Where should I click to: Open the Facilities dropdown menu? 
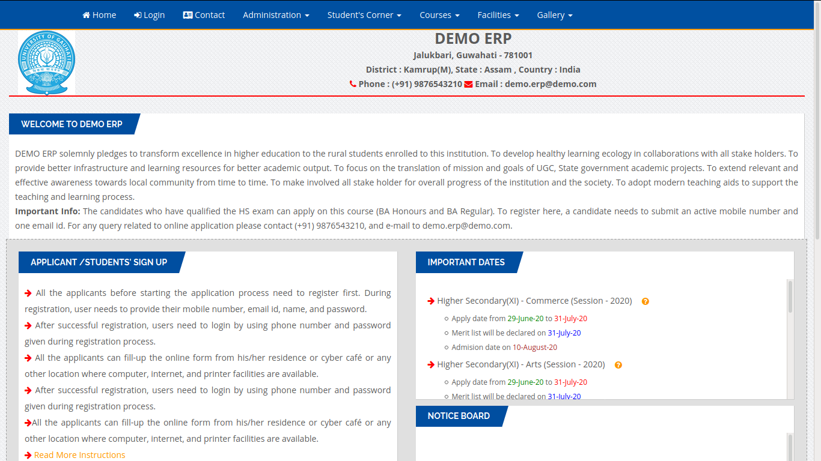[x=498, y=15]
